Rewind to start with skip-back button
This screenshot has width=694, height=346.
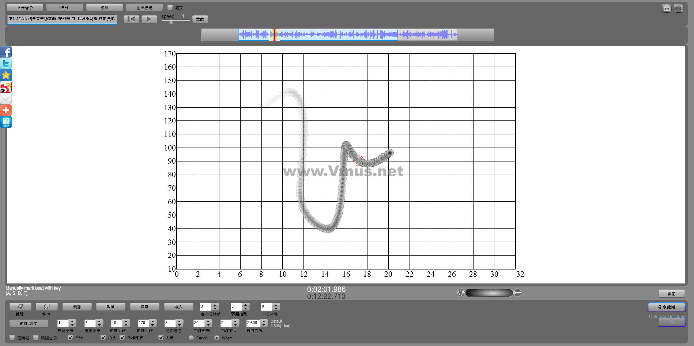coord(131,19)
